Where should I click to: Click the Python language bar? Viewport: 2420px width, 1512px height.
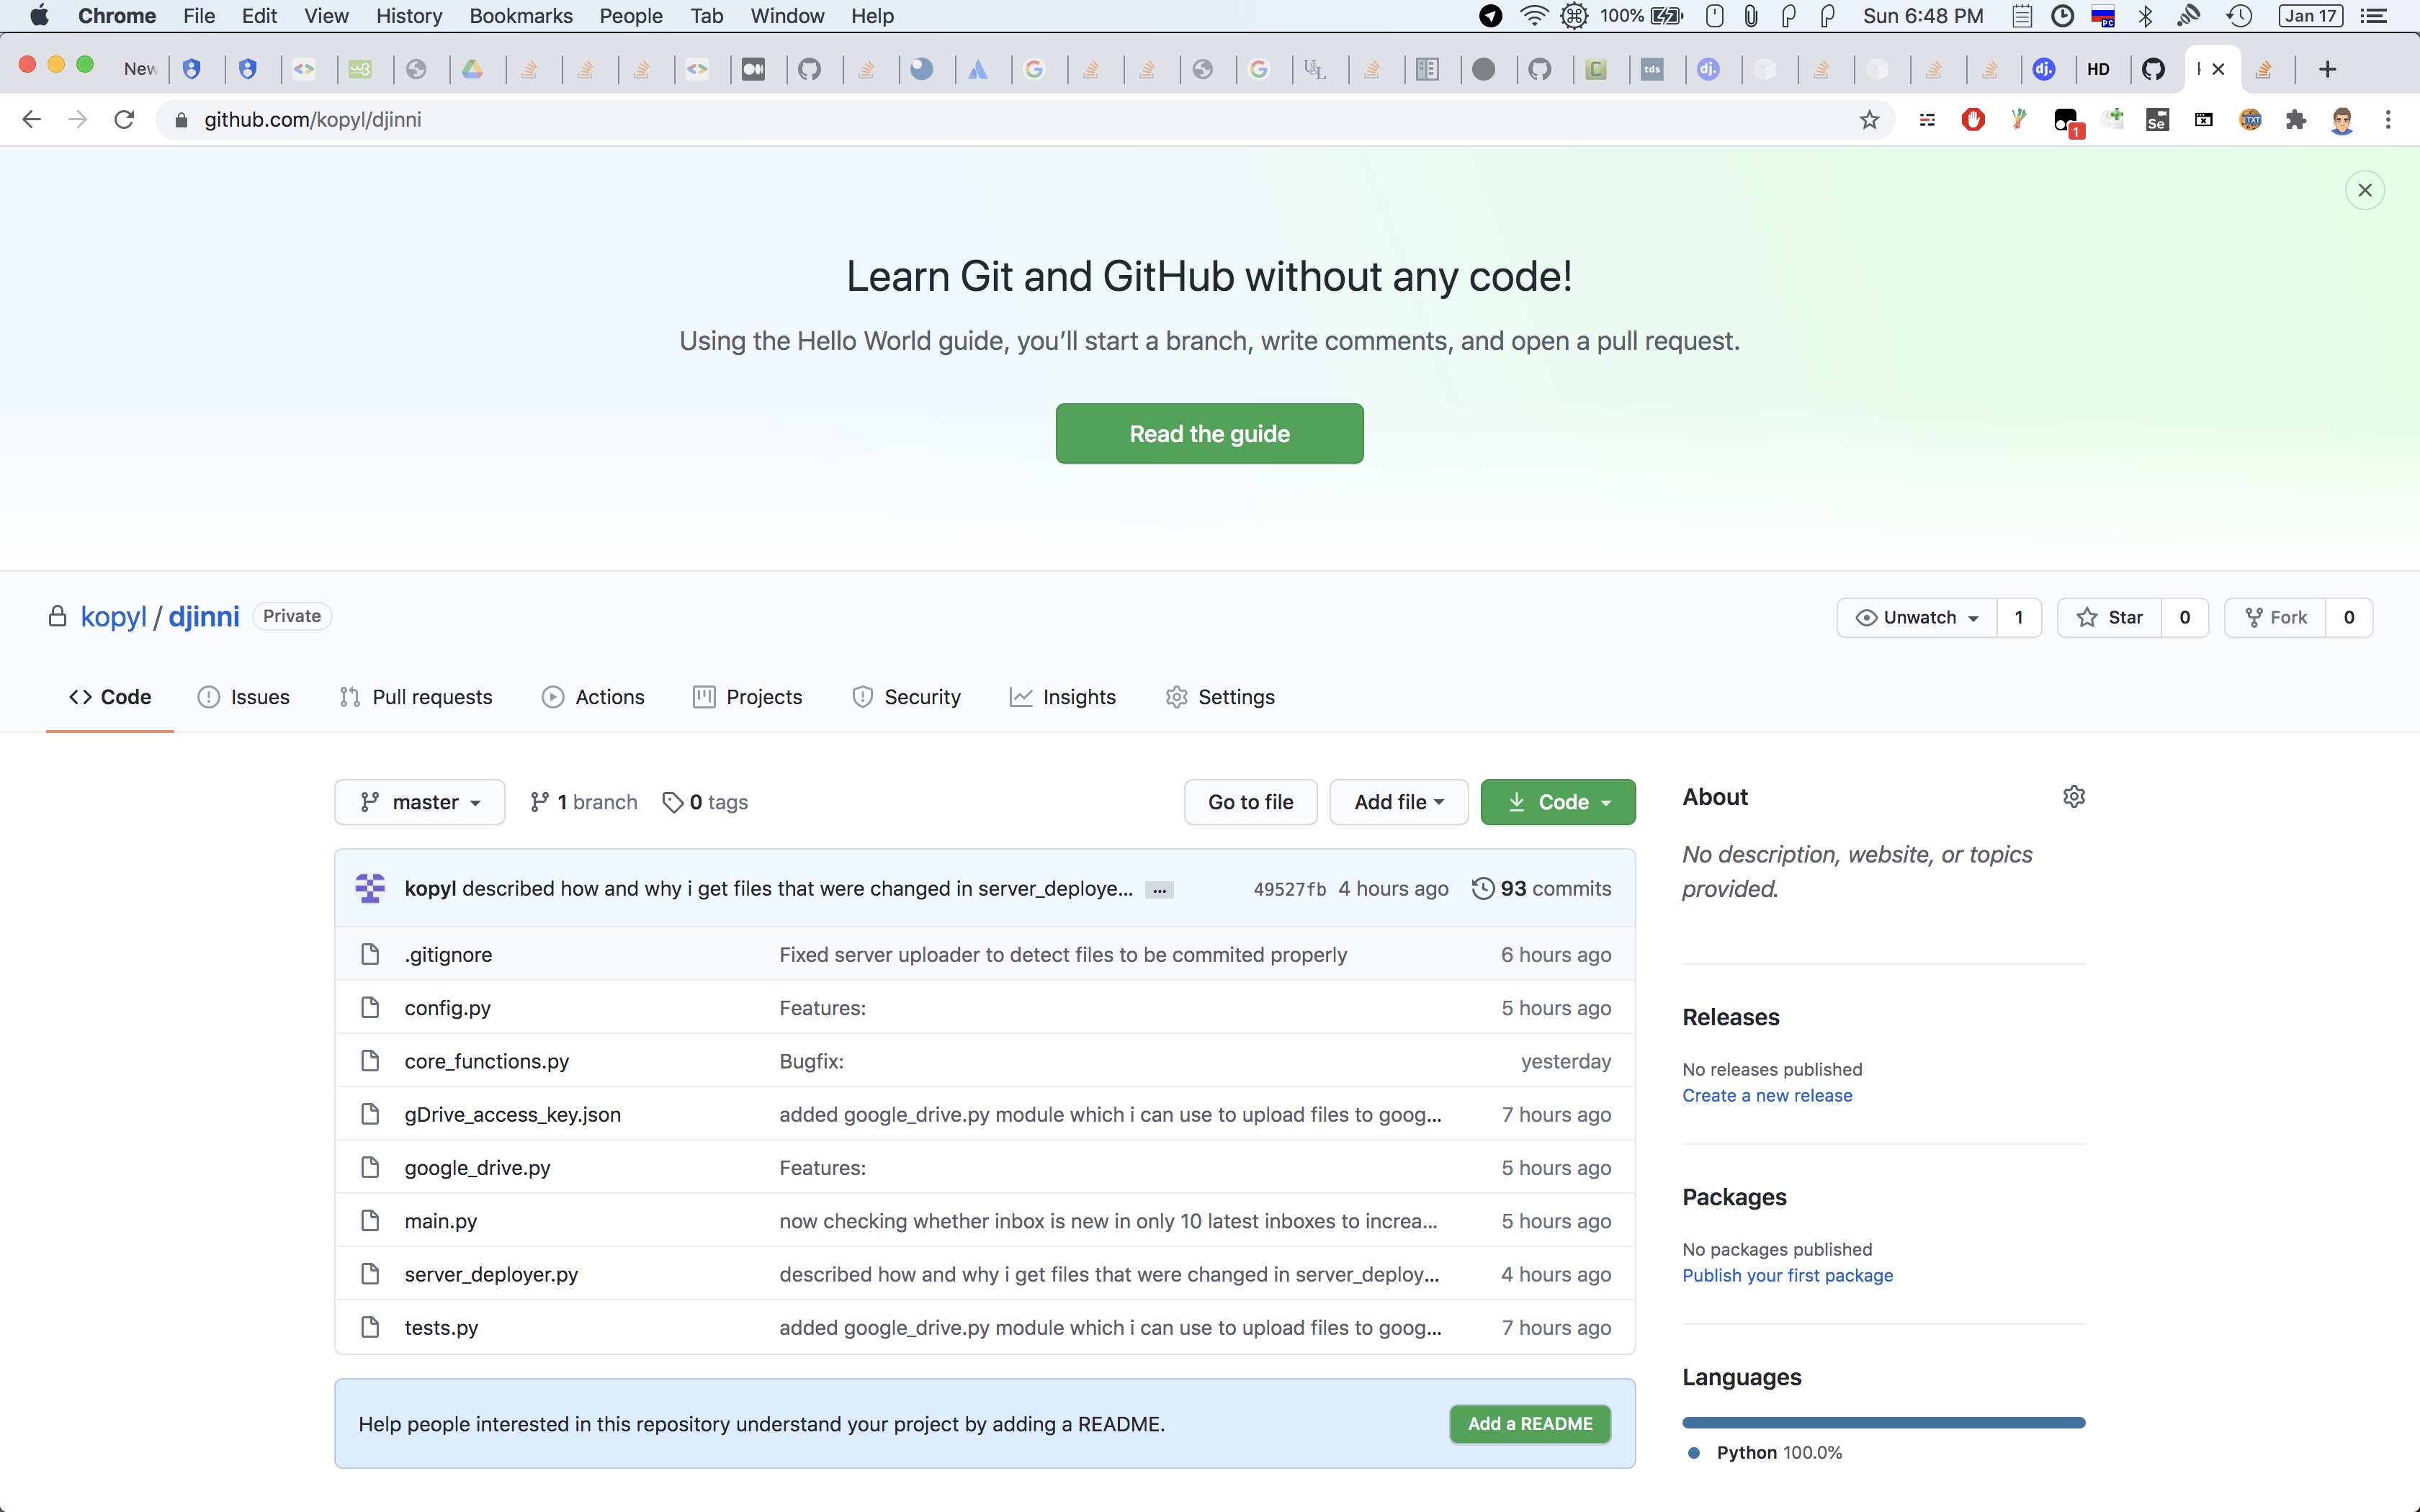tap(1883, 1422)
